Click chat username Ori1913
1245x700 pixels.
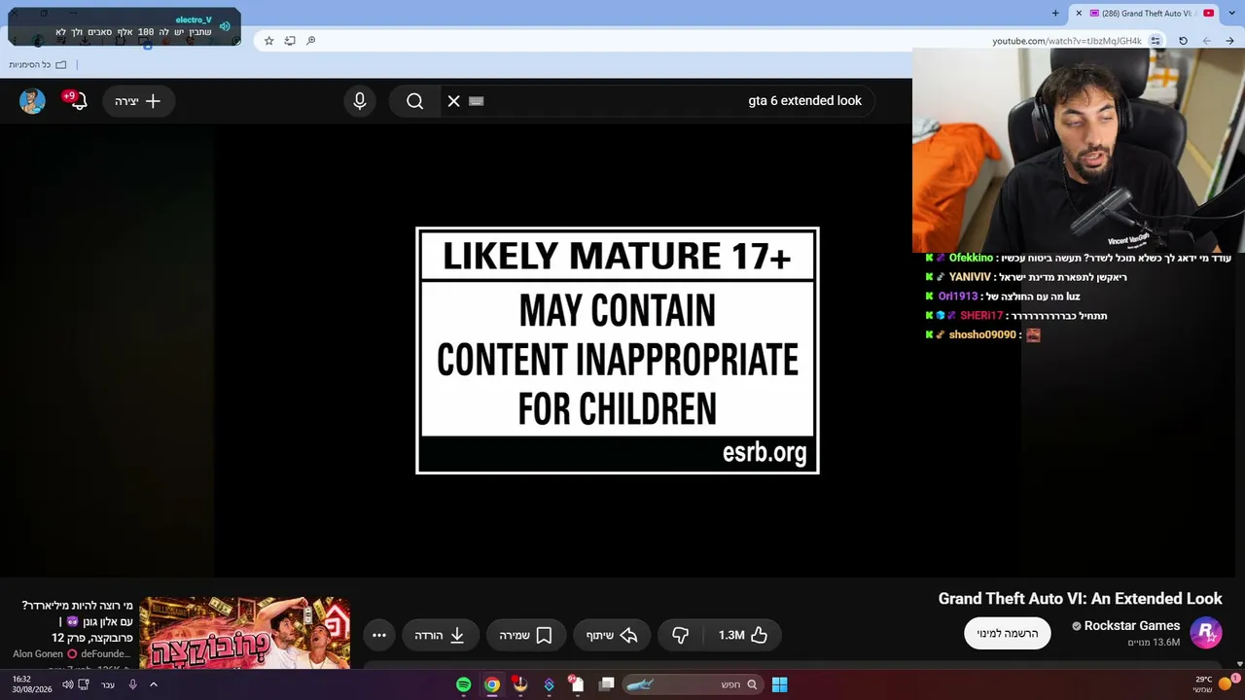(x=958, y=297)
